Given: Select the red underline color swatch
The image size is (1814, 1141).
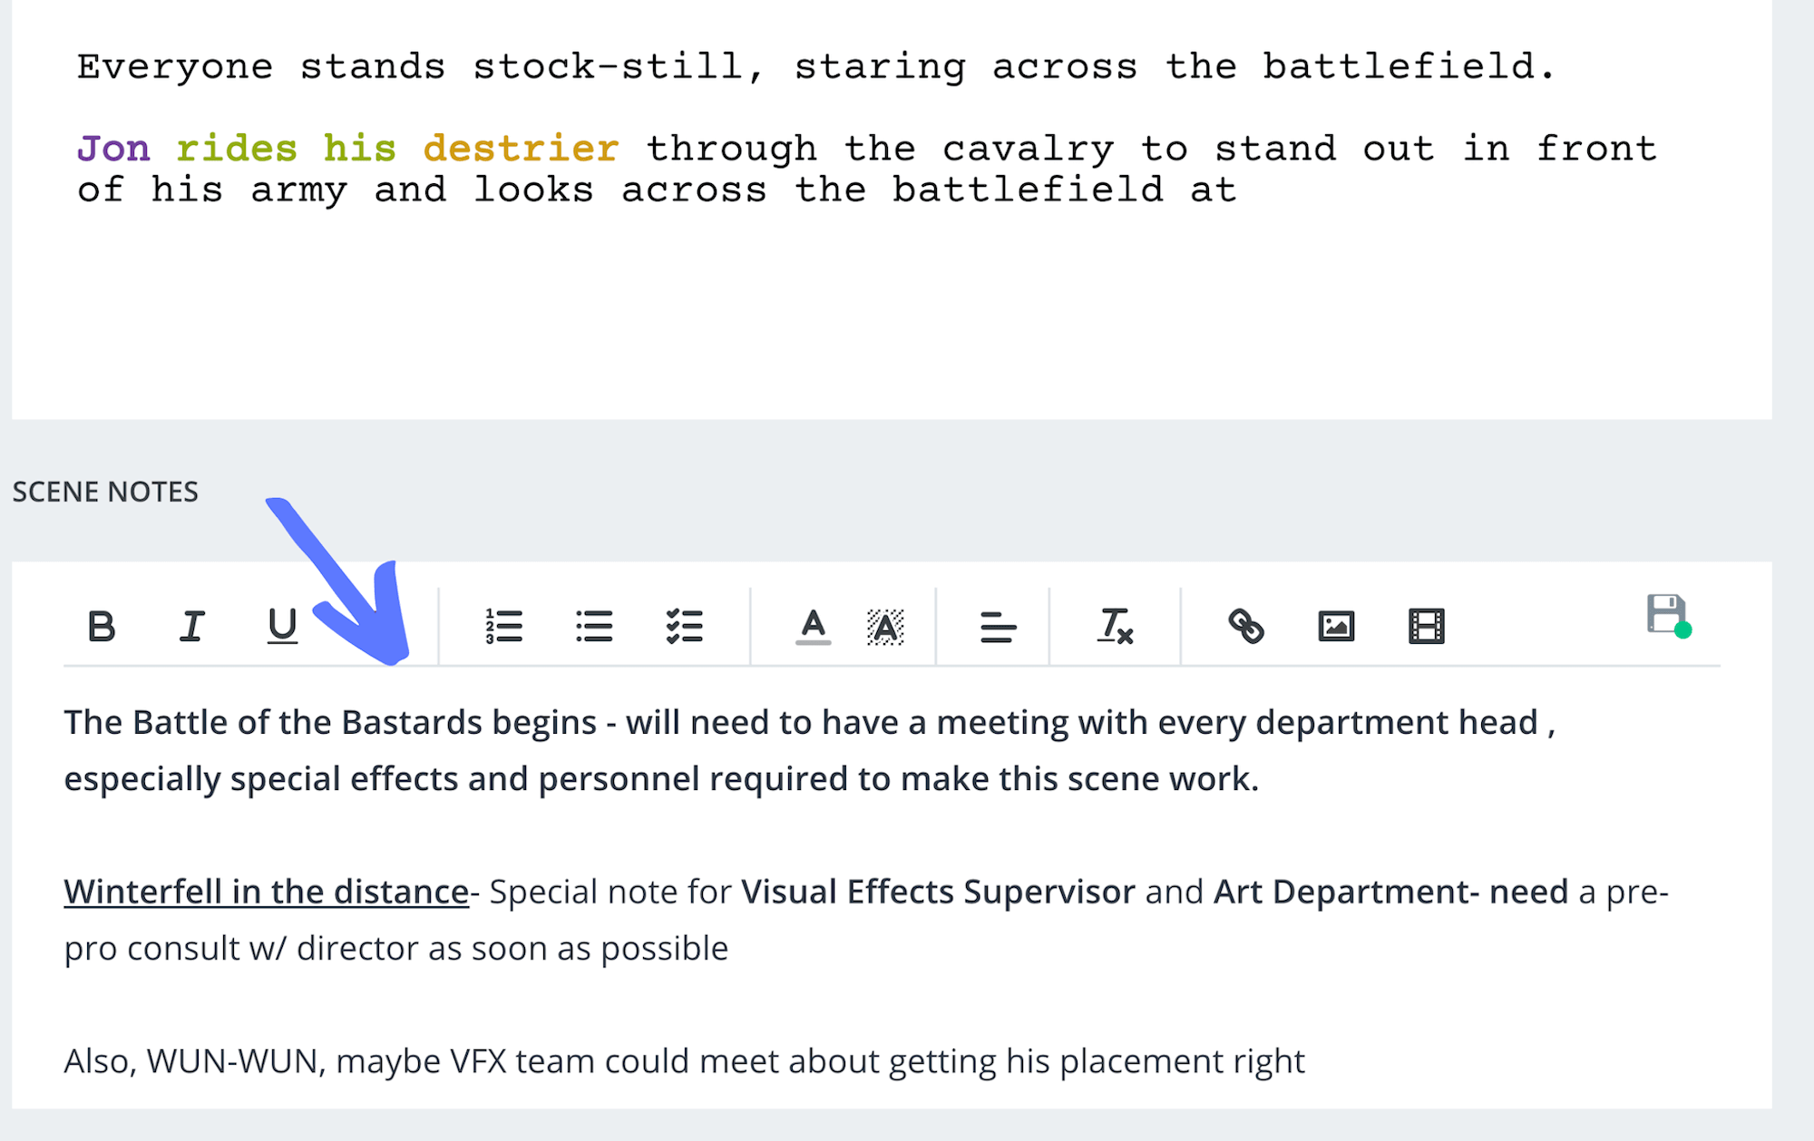Looking at the screenshot, I should click(x=814, y=642).
